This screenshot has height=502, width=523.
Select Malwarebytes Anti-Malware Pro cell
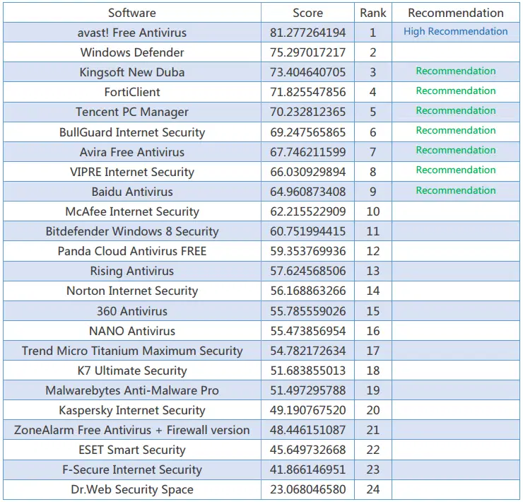coord(132,390)
